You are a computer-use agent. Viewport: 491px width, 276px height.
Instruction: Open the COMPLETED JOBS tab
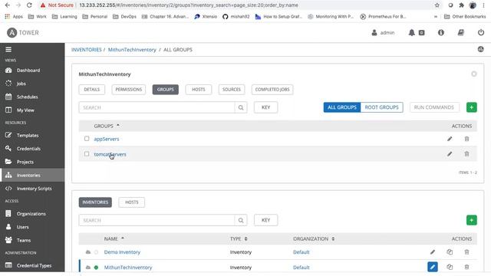pyautogui.click(x=272, y=90)
